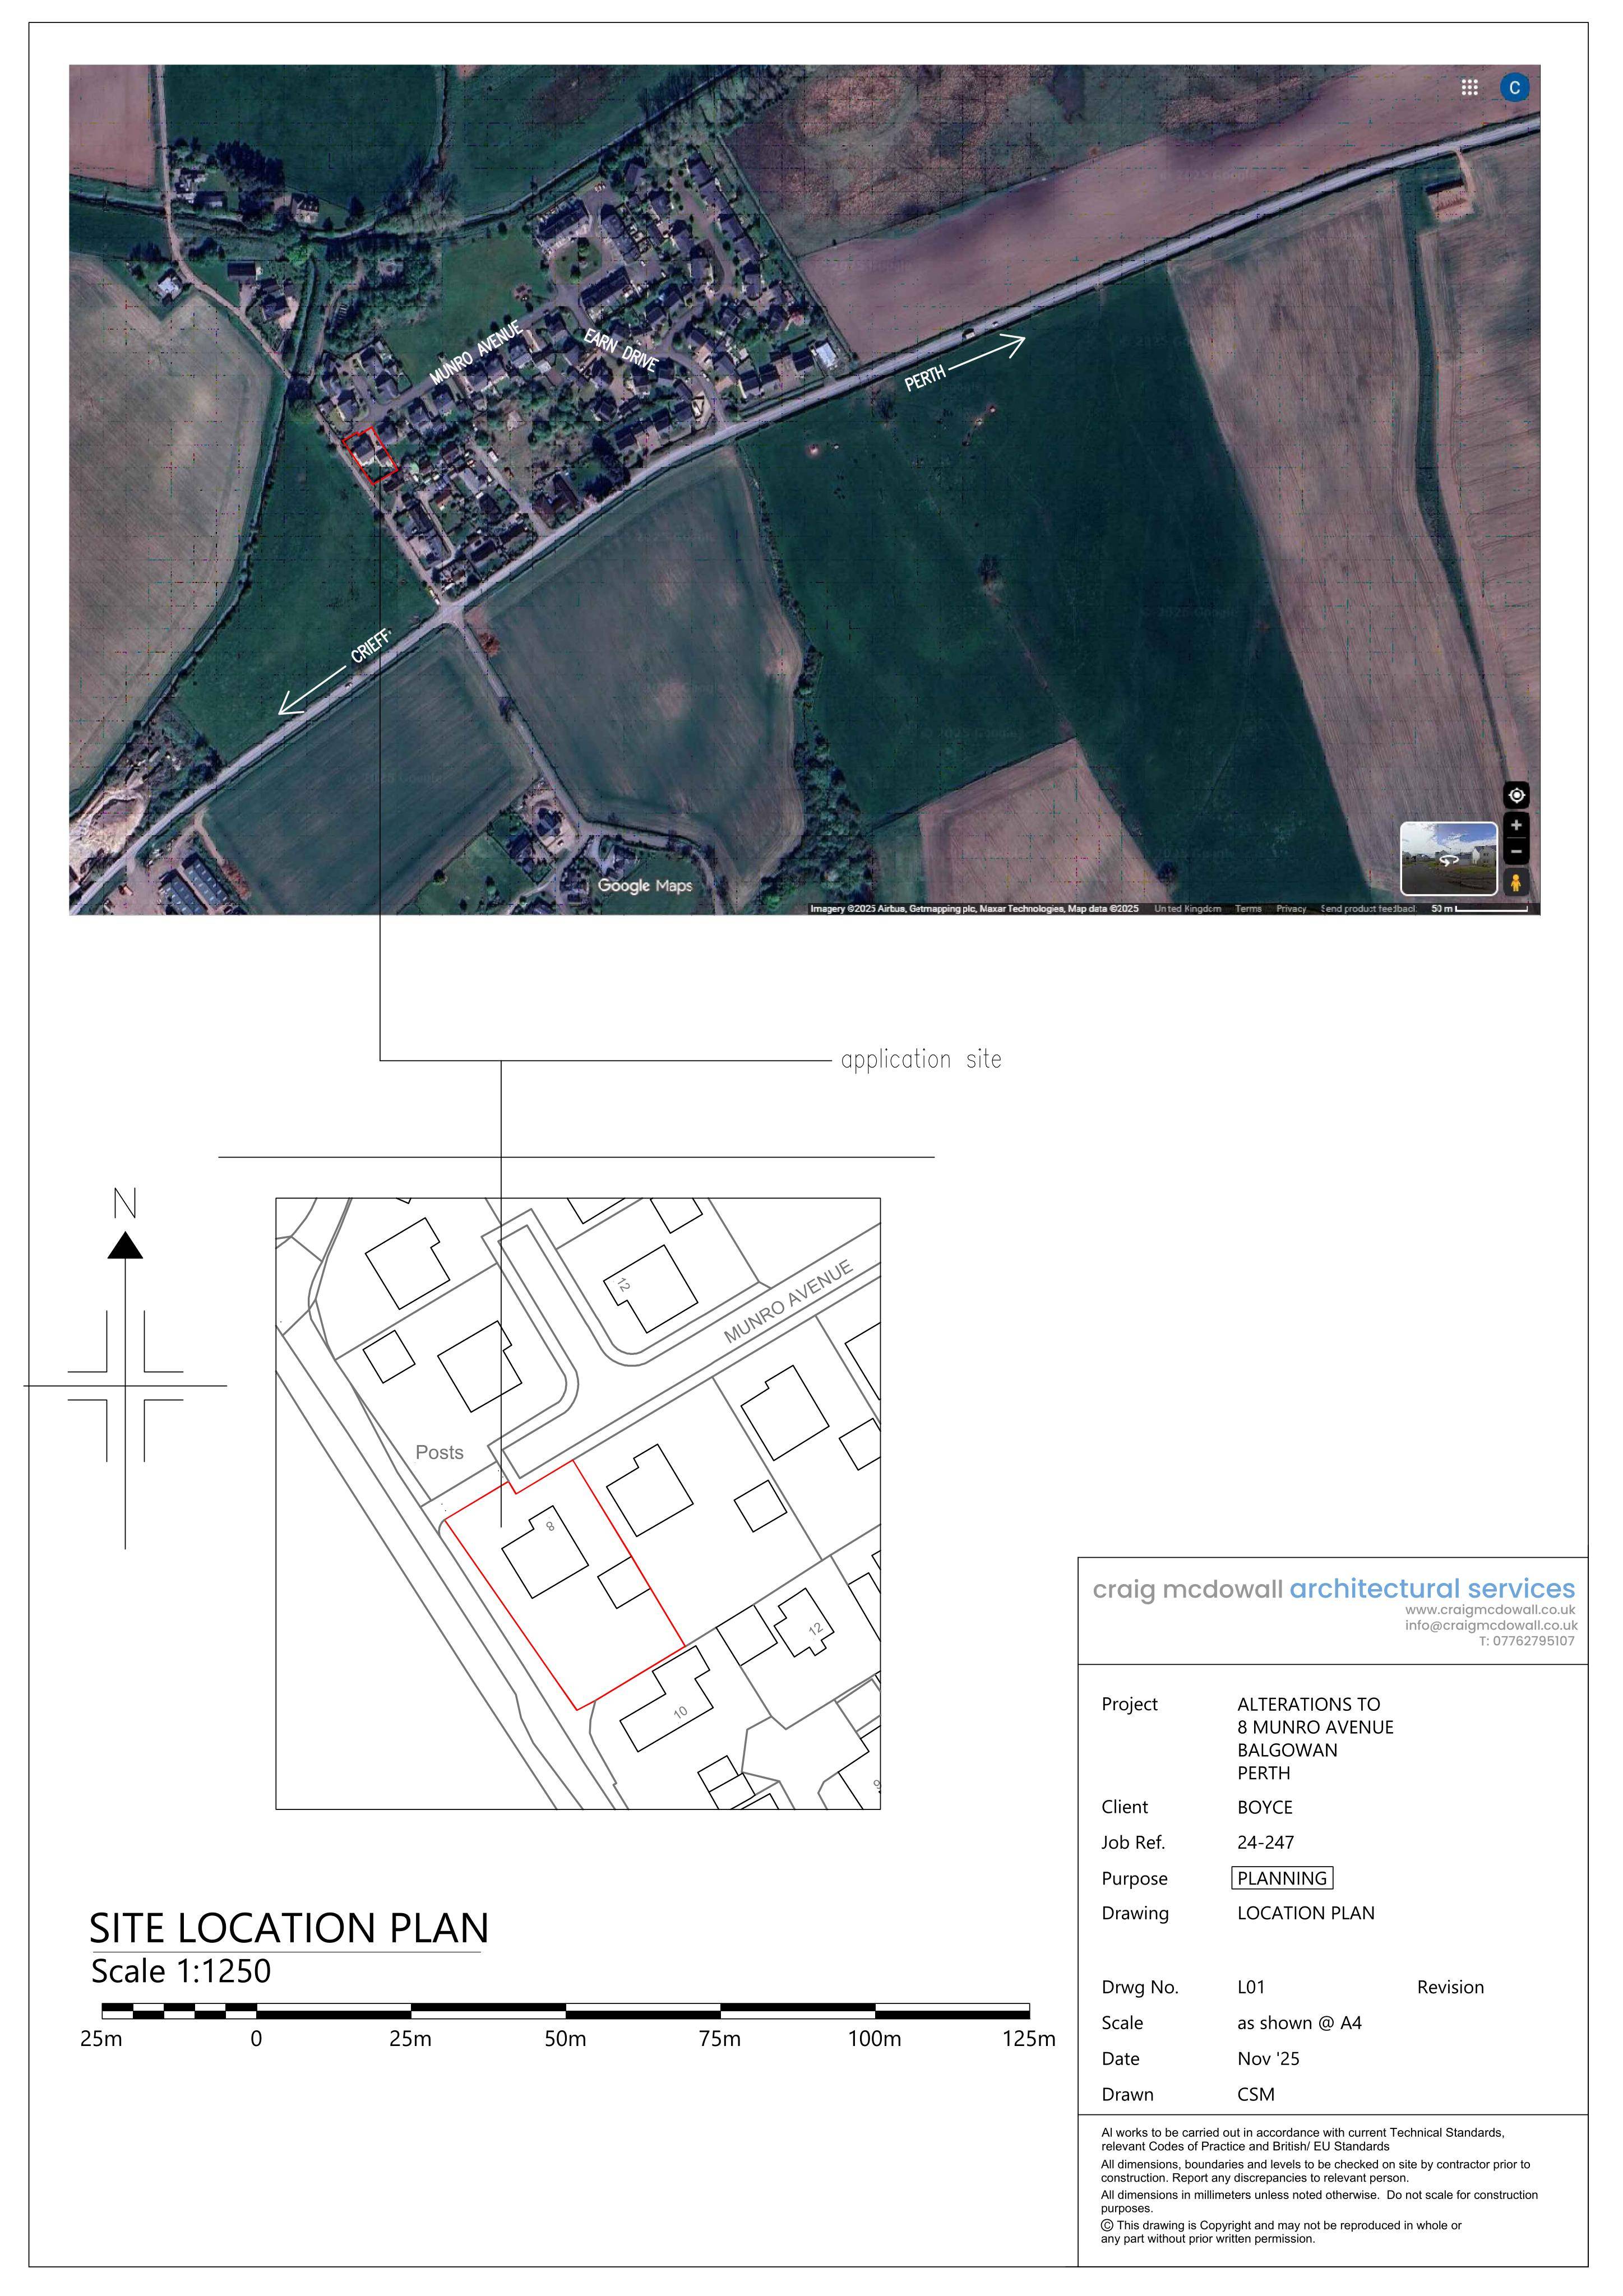
Task: Click the date value 'Nov '25'
Action: 1268,2058
